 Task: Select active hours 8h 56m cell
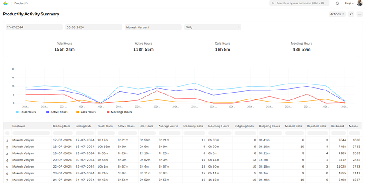click(127, 180)
